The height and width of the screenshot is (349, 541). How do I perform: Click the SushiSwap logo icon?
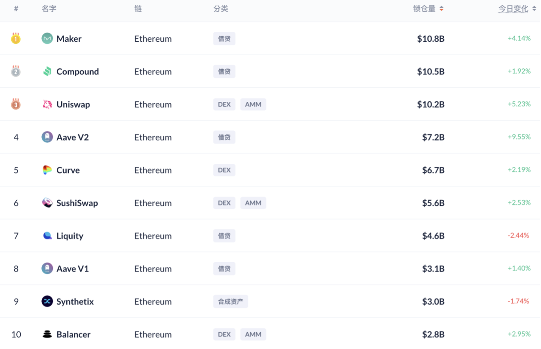point(47,203)
